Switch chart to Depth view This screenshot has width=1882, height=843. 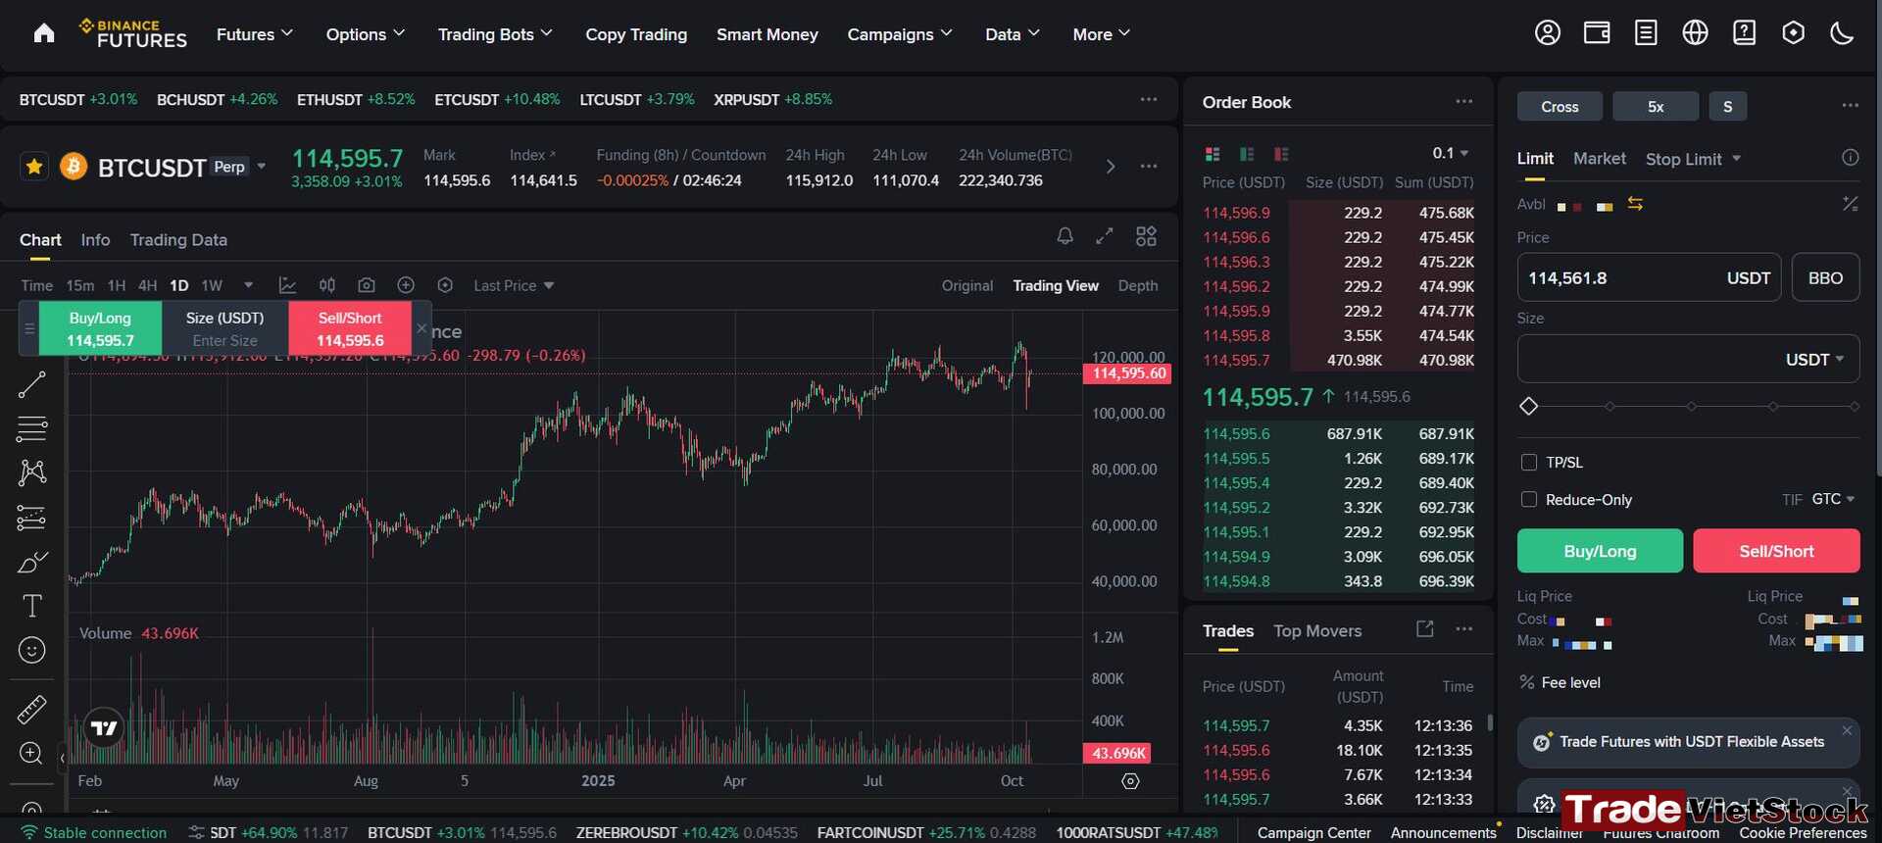point(1138,285)
